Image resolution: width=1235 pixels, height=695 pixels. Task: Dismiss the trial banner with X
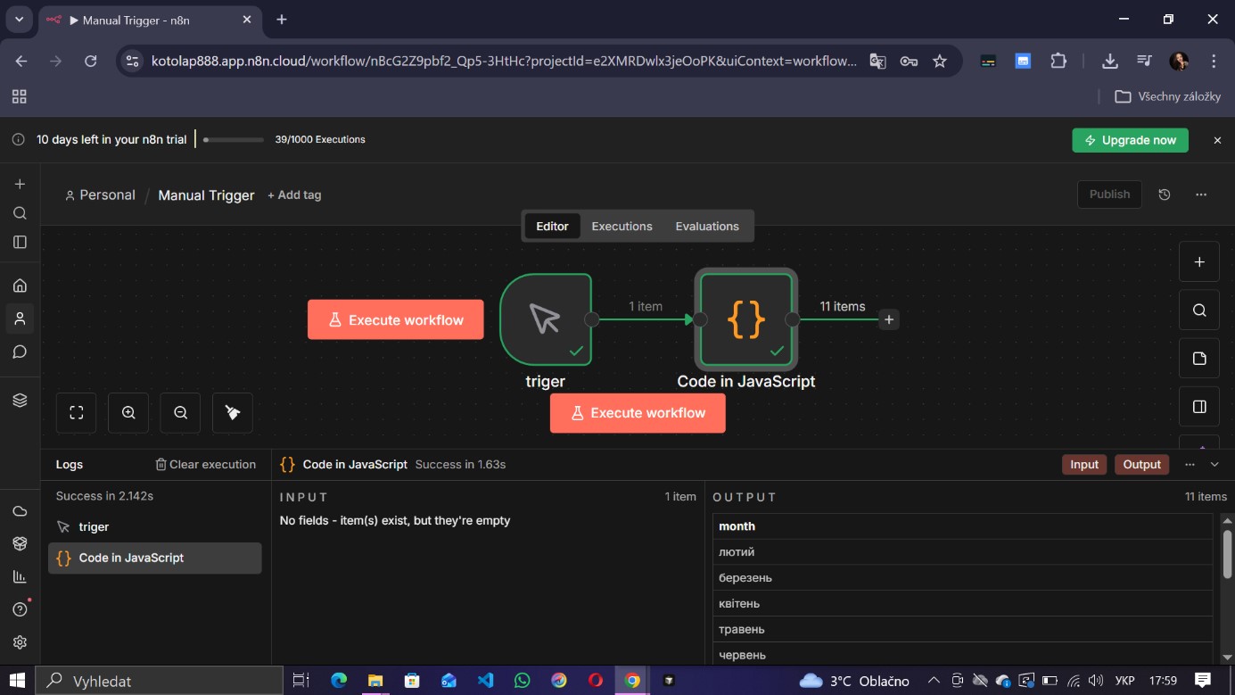coord(1217,140)
